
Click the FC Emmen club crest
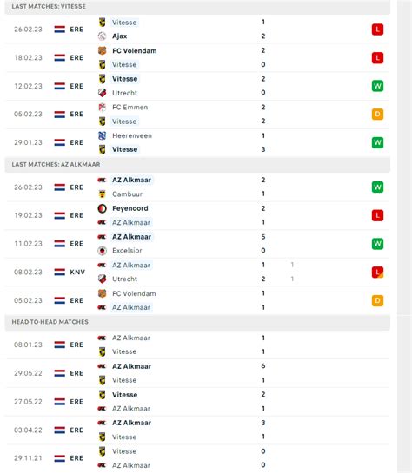tap(102, 107)
